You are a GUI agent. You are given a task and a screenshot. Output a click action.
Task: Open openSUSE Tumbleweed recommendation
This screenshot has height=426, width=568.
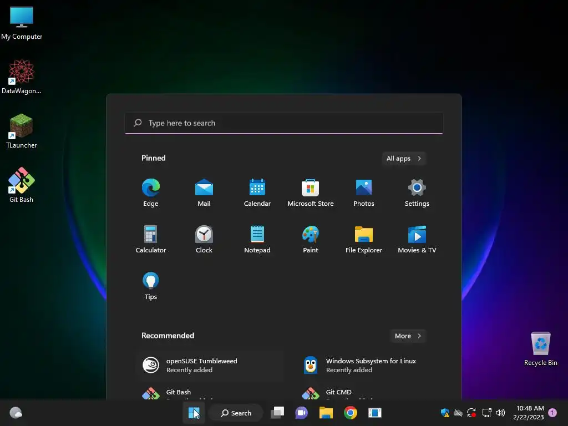[210, 365]
